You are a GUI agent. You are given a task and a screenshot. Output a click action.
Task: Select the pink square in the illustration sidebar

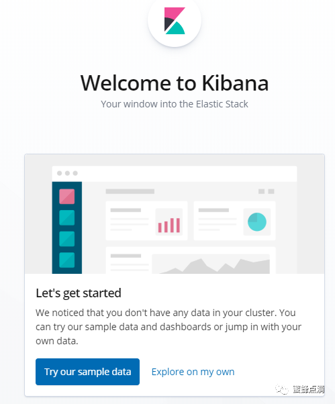[67, 197]
